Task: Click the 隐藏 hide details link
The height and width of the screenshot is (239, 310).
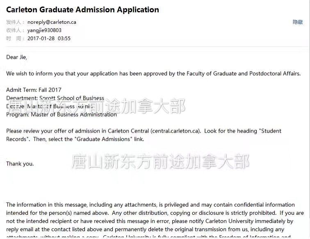Action: [298, 22]
